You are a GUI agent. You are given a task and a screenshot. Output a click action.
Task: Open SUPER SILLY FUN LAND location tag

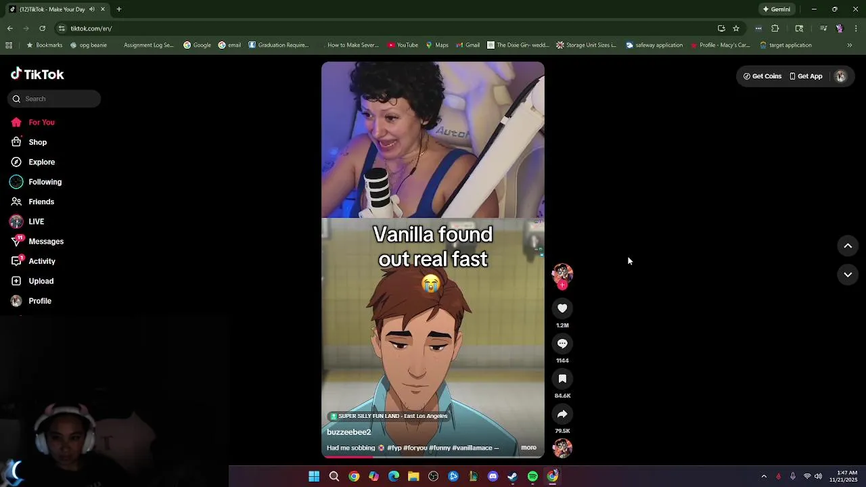(388, 416)
